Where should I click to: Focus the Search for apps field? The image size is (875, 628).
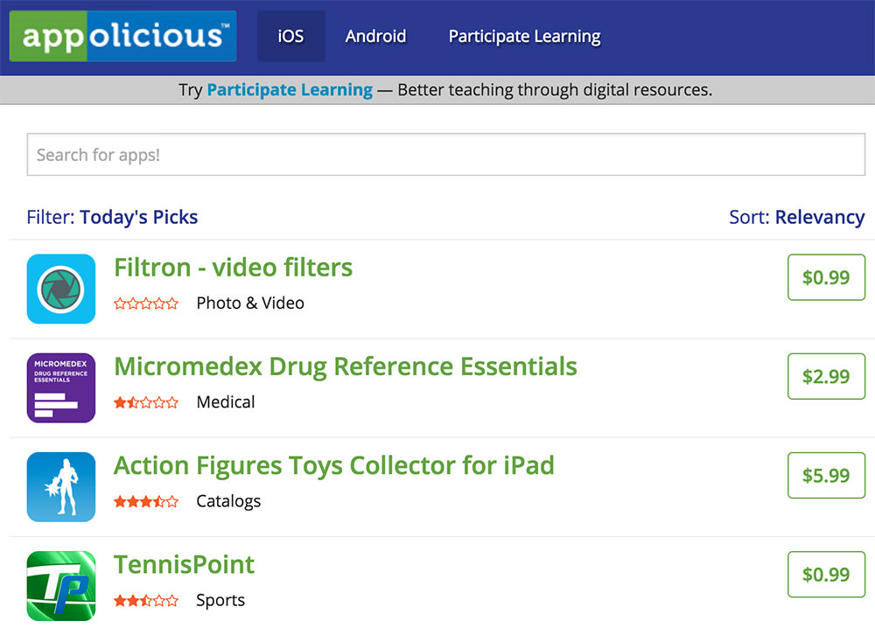(446, 155)
